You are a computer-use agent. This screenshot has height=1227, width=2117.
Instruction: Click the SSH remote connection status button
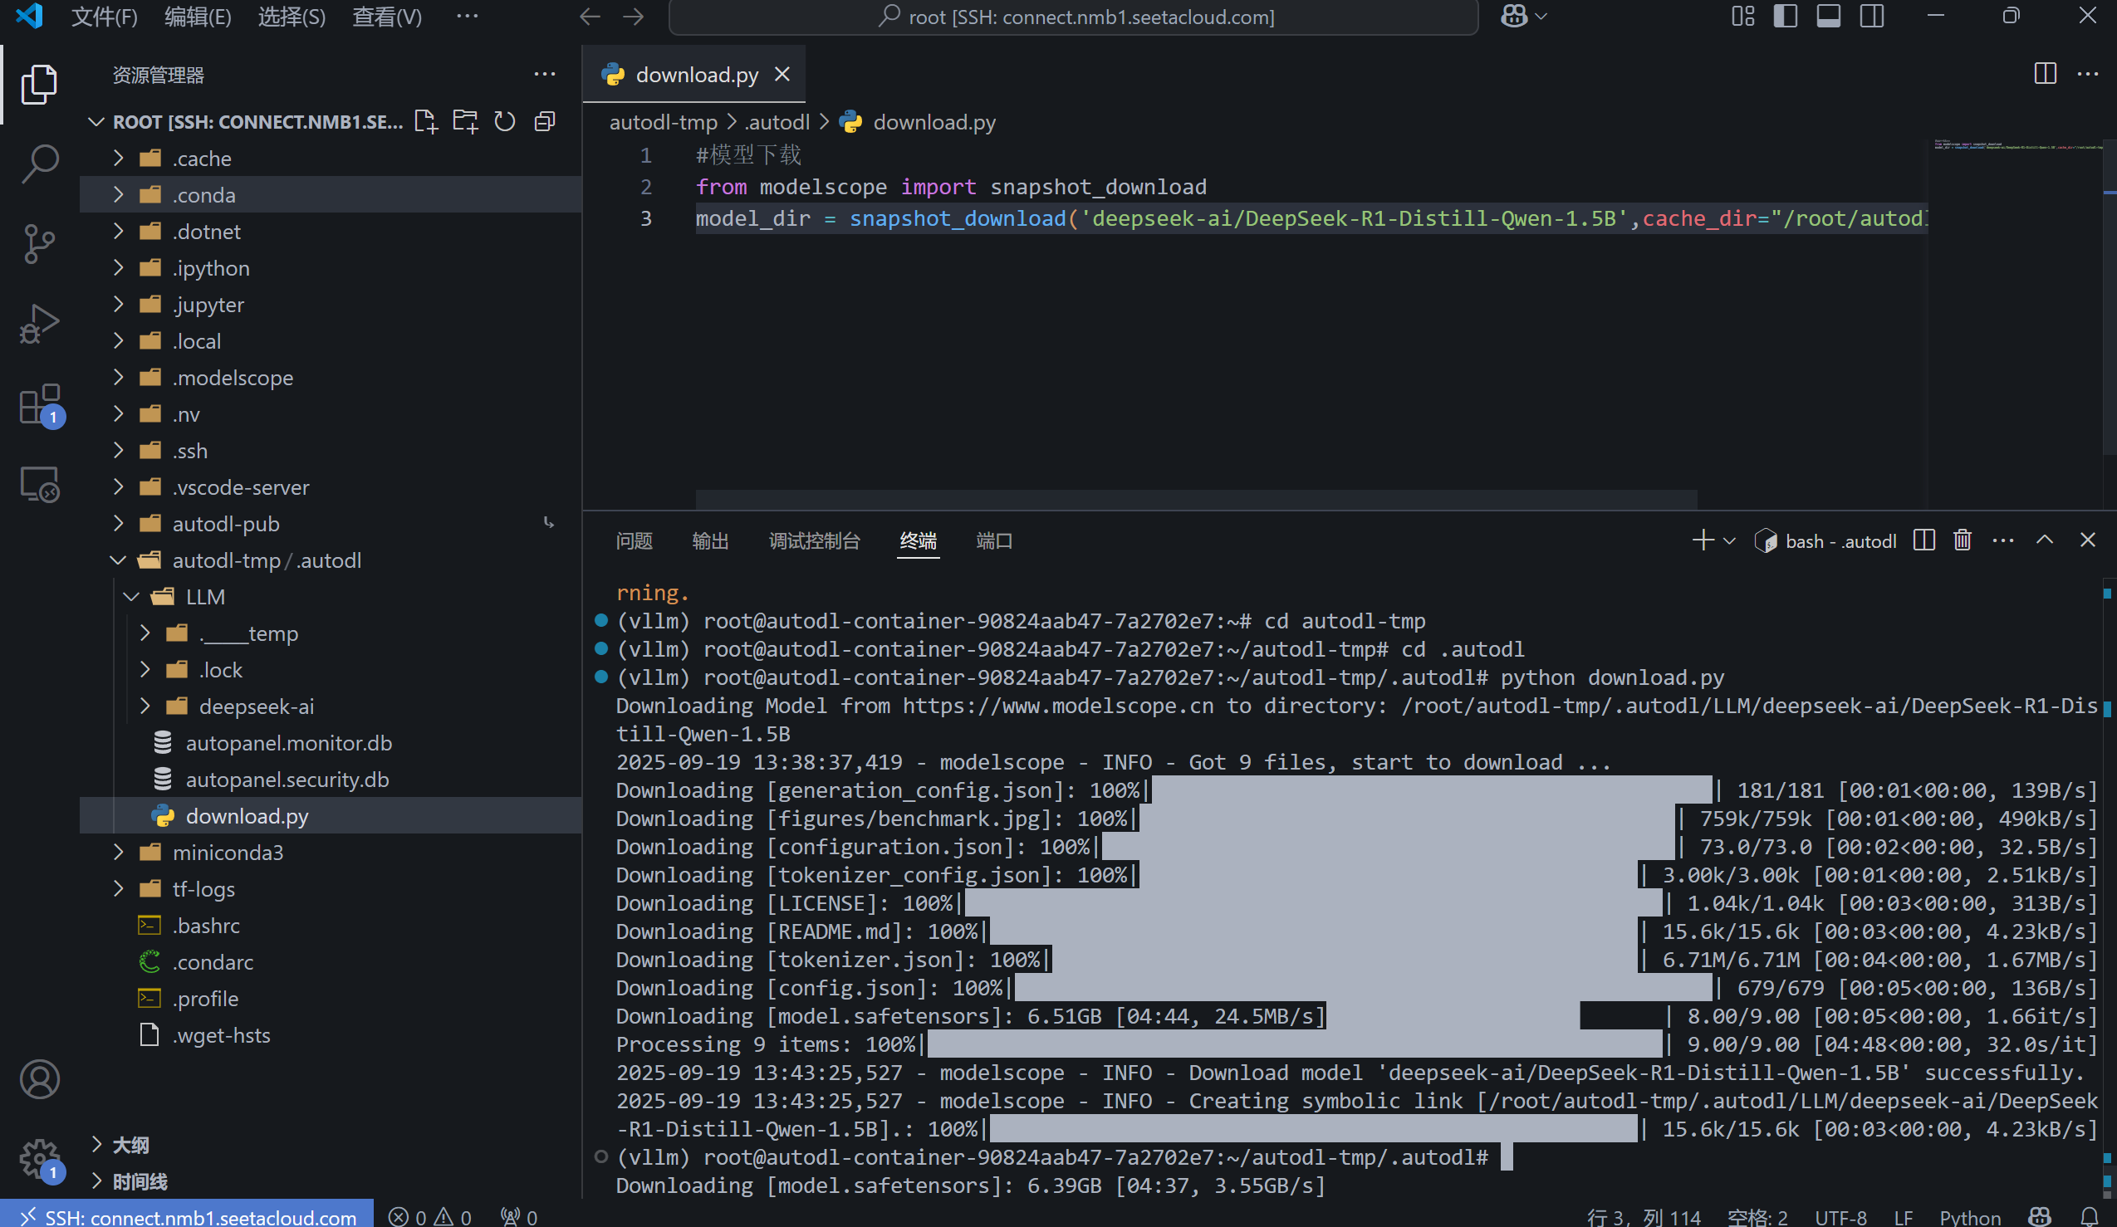point(189,1217)
